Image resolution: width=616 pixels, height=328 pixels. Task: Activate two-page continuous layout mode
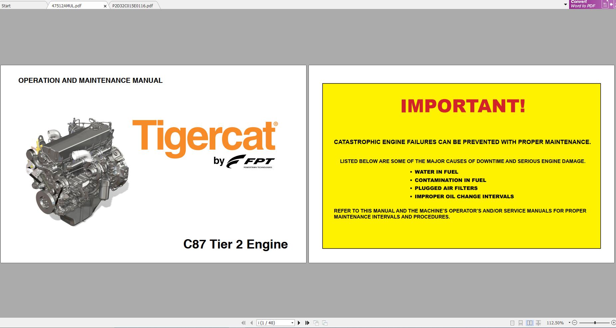(x=538, y=322)
